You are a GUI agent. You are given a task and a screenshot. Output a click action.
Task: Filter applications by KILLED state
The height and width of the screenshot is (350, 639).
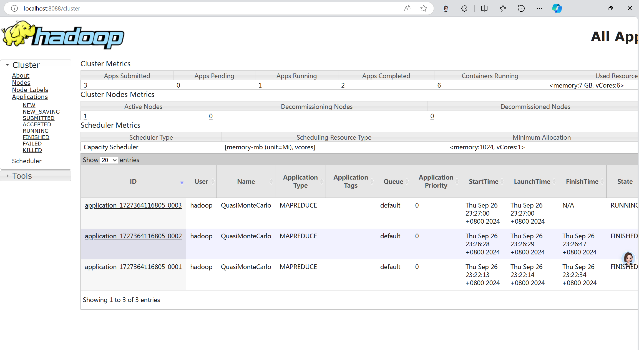pyautogui.click(x=32, y=150)
